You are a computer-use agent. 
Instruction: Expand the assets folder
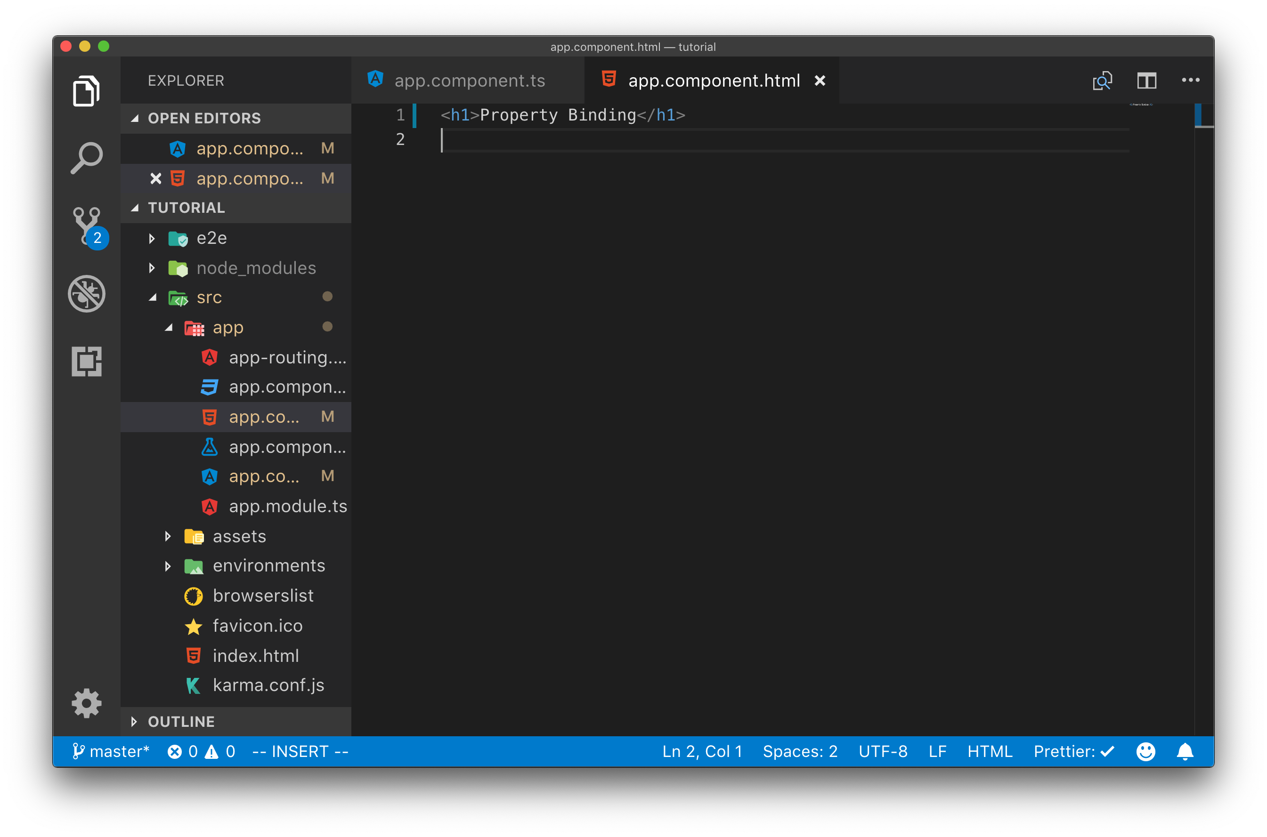pos(236,536)
